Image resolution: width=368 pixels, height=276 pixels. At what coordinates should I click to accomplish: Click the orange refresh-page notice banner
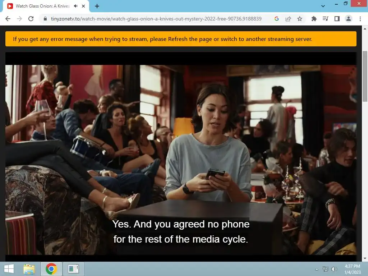tap(181, 39)
